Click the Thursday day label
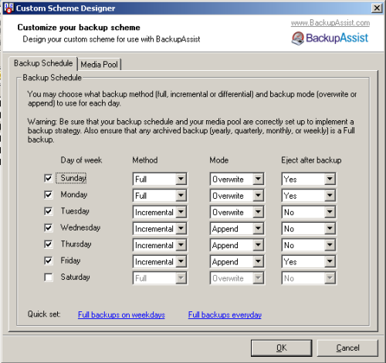 [76, 244]
